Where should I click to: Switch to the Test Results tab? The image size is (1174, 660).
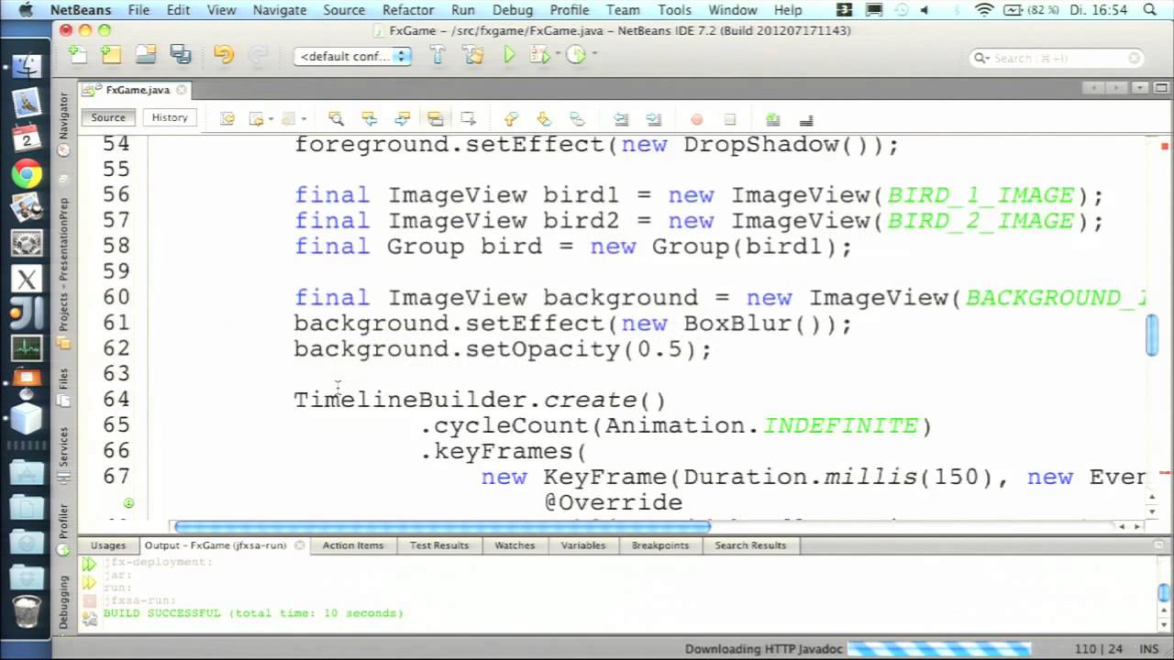tap(439, 545)
